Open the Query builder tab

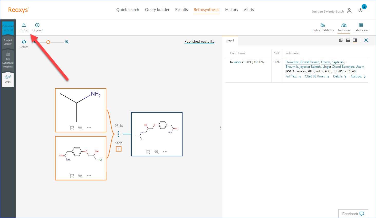157,10
